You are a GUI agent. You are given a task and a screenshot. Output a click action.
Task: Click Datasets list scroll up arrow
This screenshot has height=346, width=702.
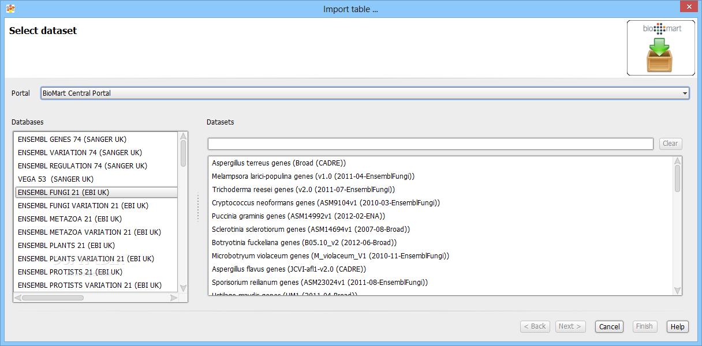click(677, 161)
